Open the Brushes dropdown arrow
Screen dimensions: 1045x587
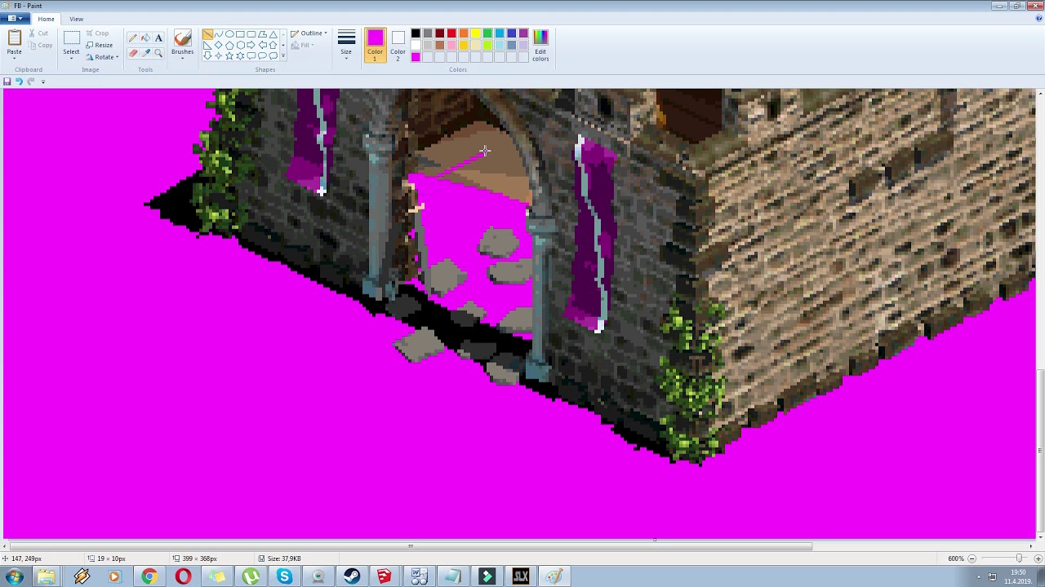coord(183,57)
